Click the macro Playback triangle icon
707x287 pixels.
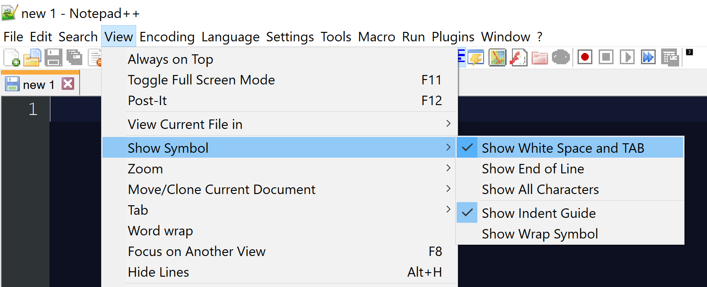[x=627, y=57]
